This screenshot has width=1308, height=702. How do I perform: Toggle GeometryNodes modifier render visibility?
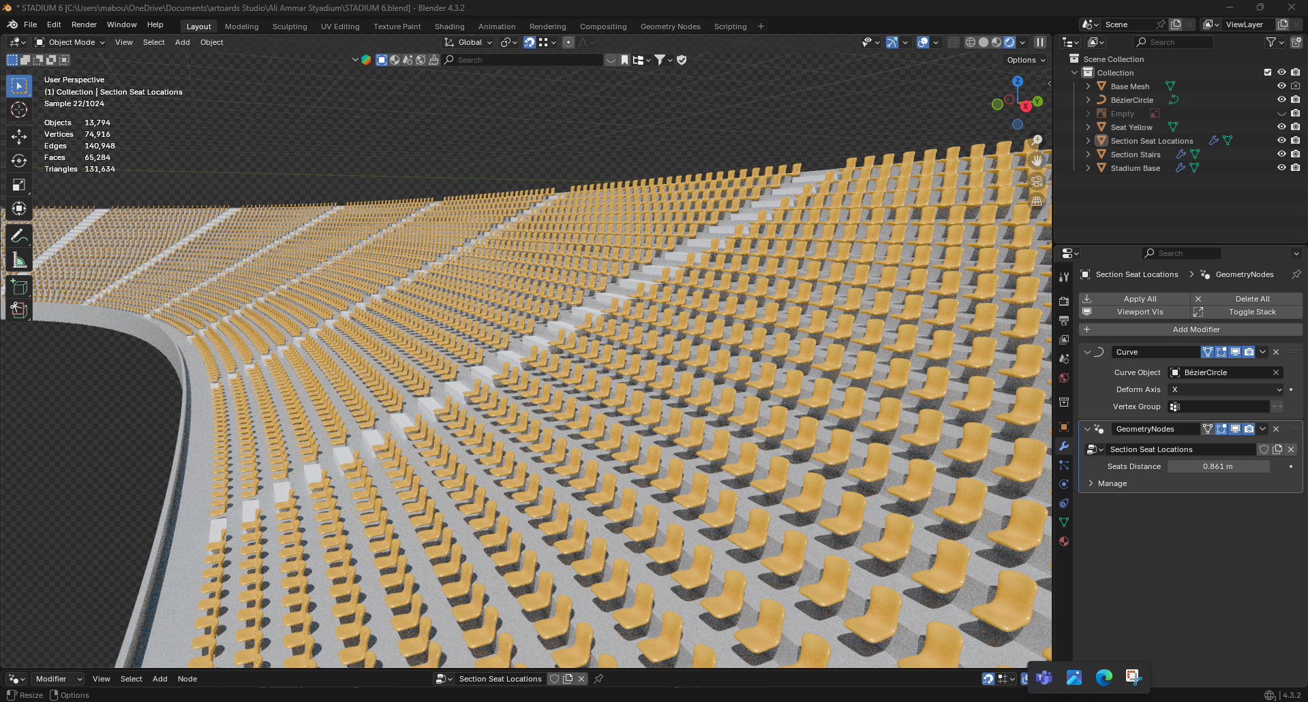coord(1249,429)
